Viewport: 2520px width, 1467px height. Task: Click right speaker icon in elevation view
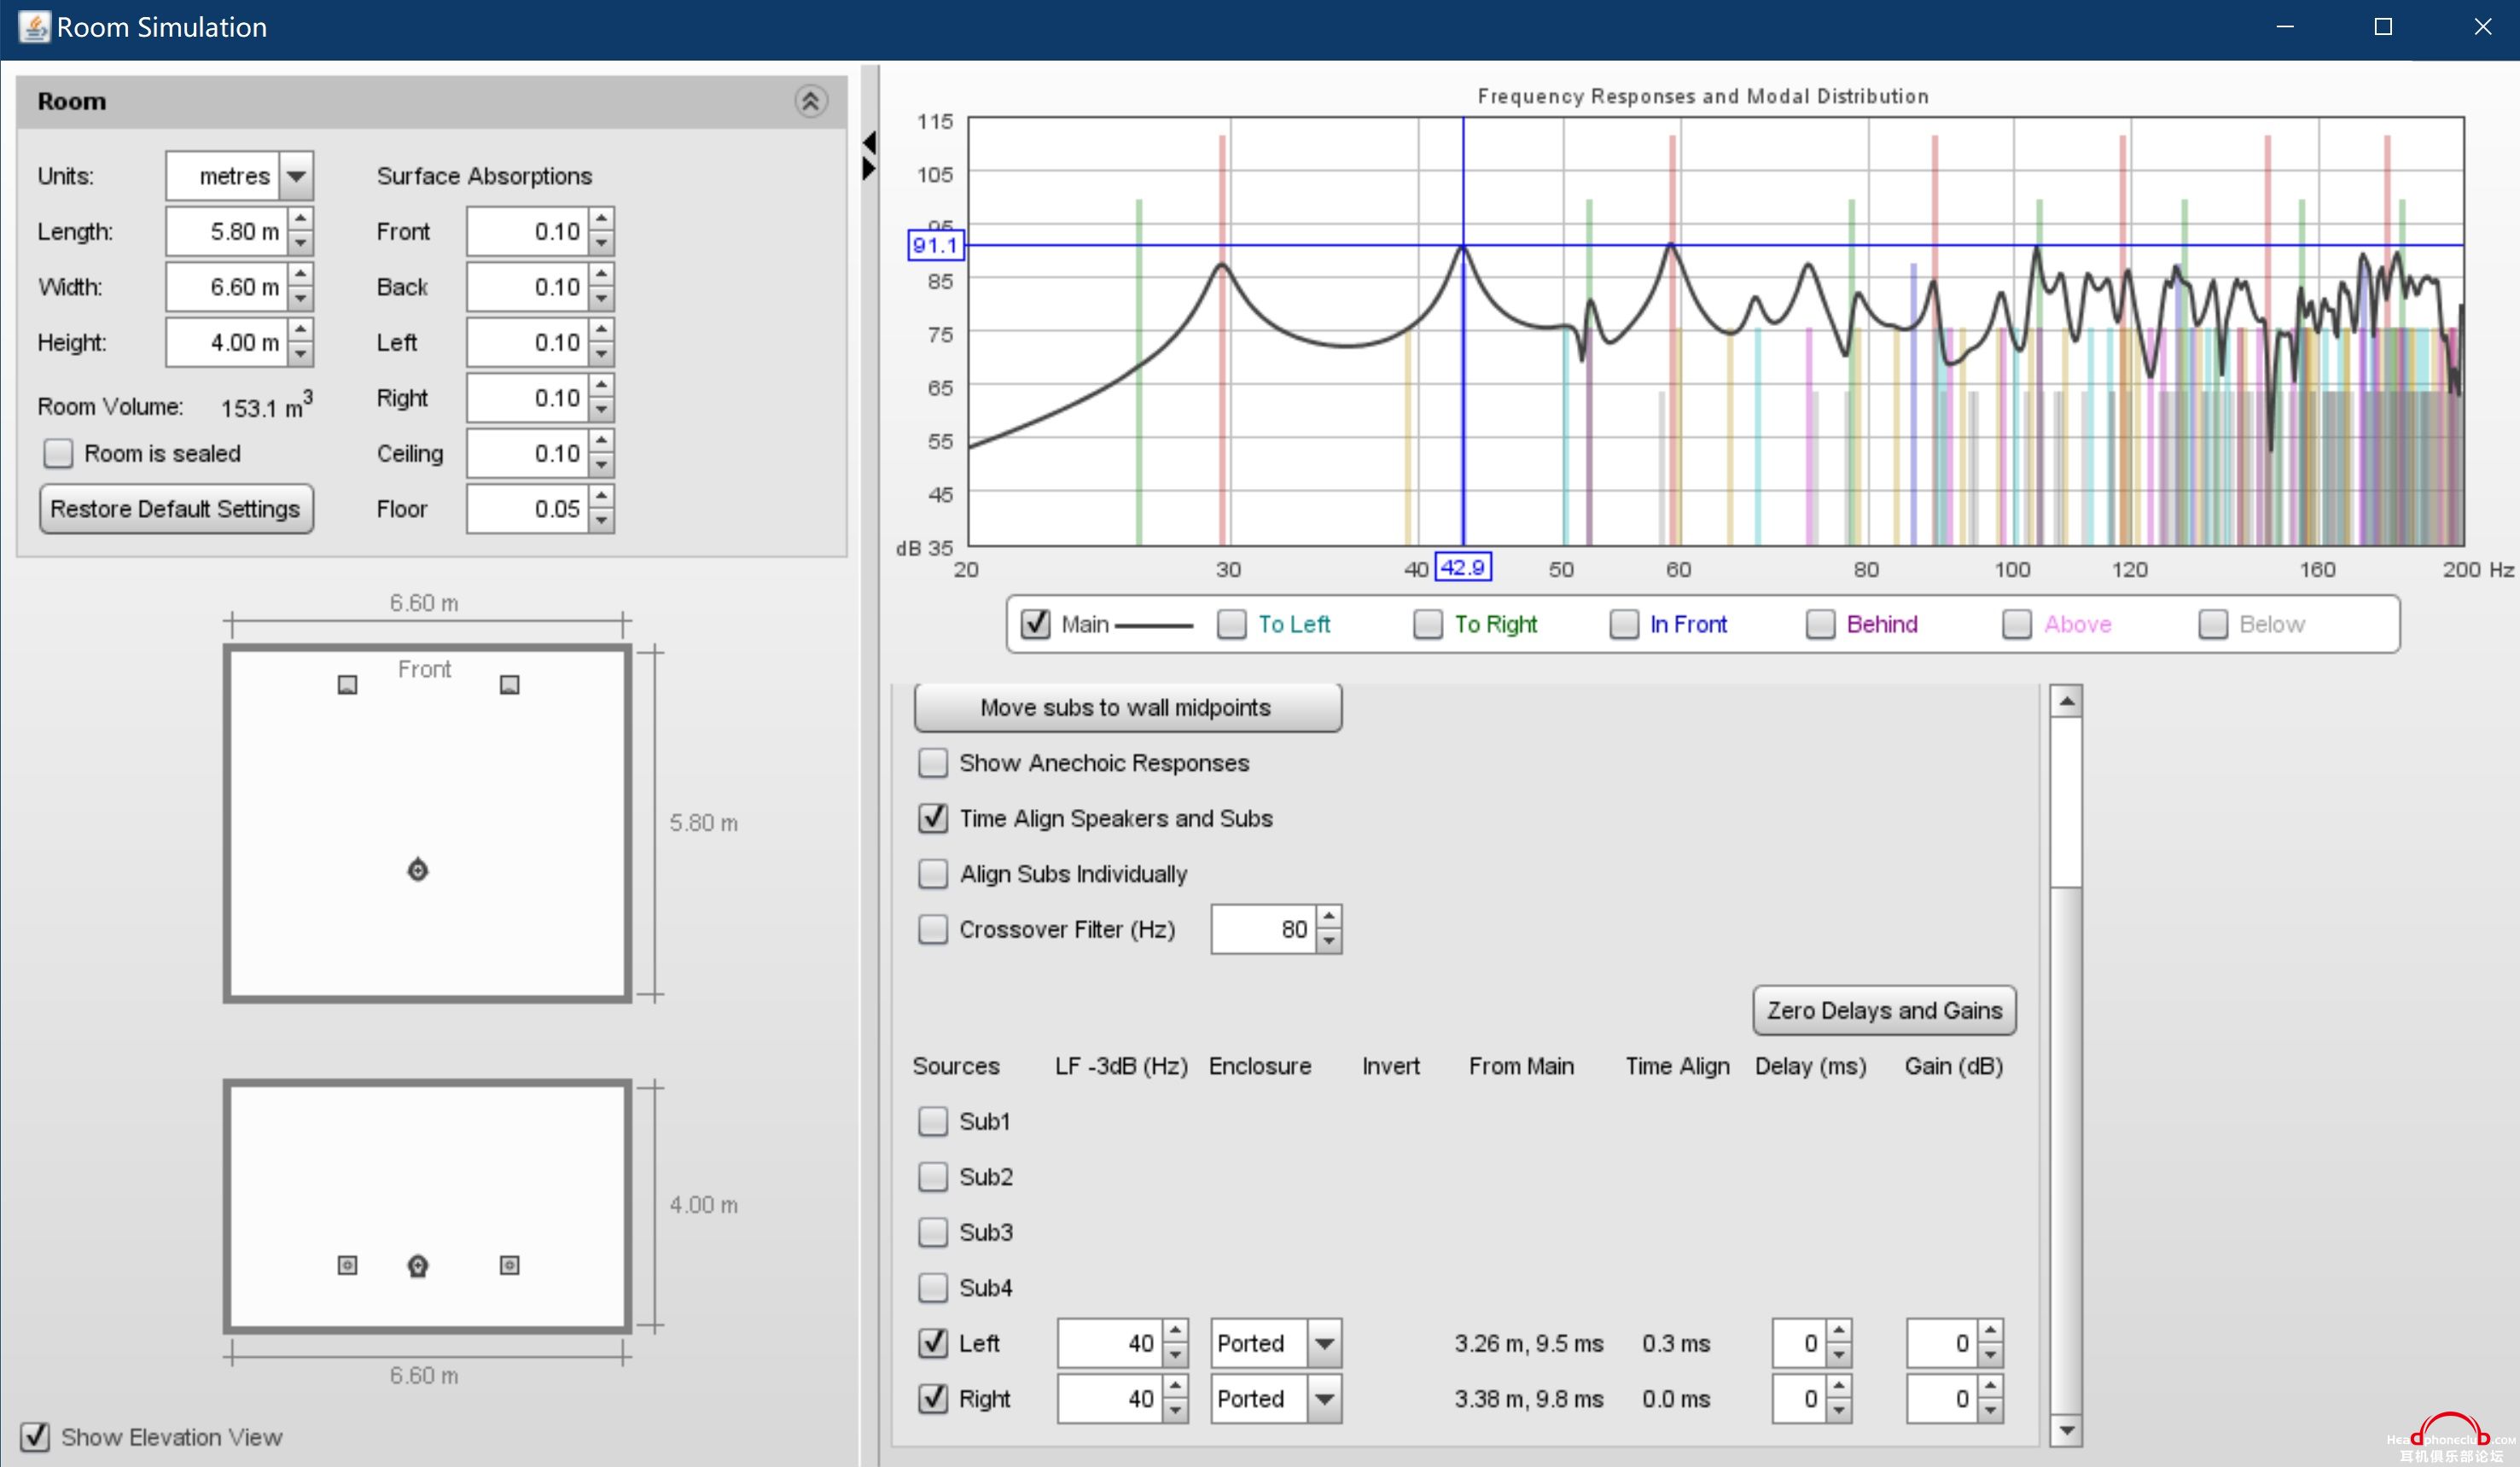(x=509, y=1265)
